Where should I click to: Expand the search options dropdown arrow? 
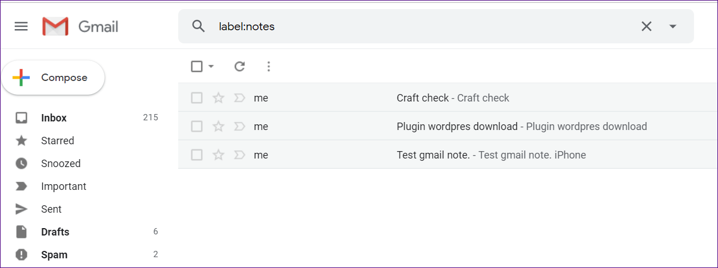[x=672, y=26]
